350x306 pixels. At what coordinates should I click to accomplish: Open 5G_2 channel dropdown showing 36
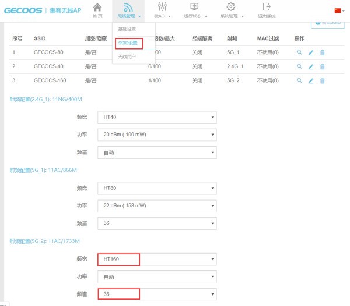(x=157, y=294)
